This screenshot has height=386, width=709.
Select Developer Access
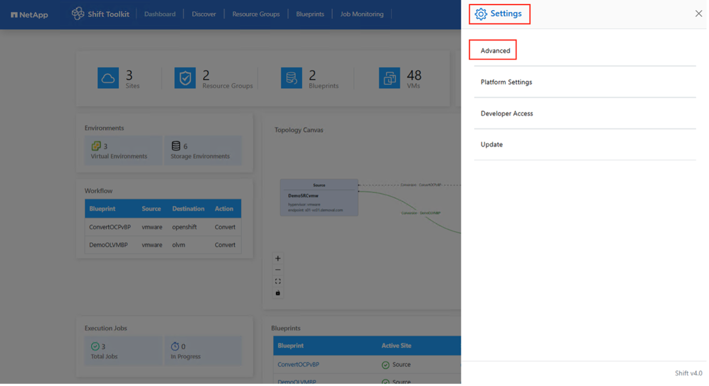tap(507, 113)
